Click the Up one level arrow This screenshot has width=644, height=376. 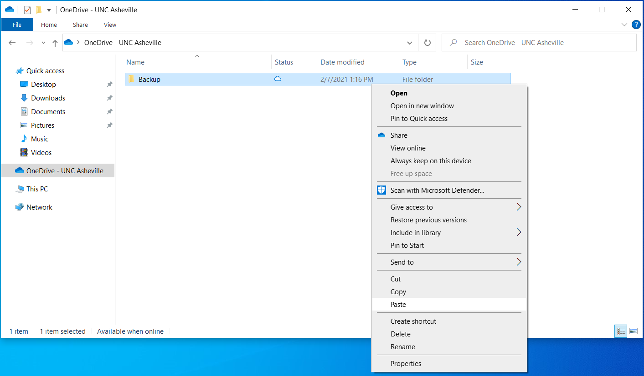point(55,43)
